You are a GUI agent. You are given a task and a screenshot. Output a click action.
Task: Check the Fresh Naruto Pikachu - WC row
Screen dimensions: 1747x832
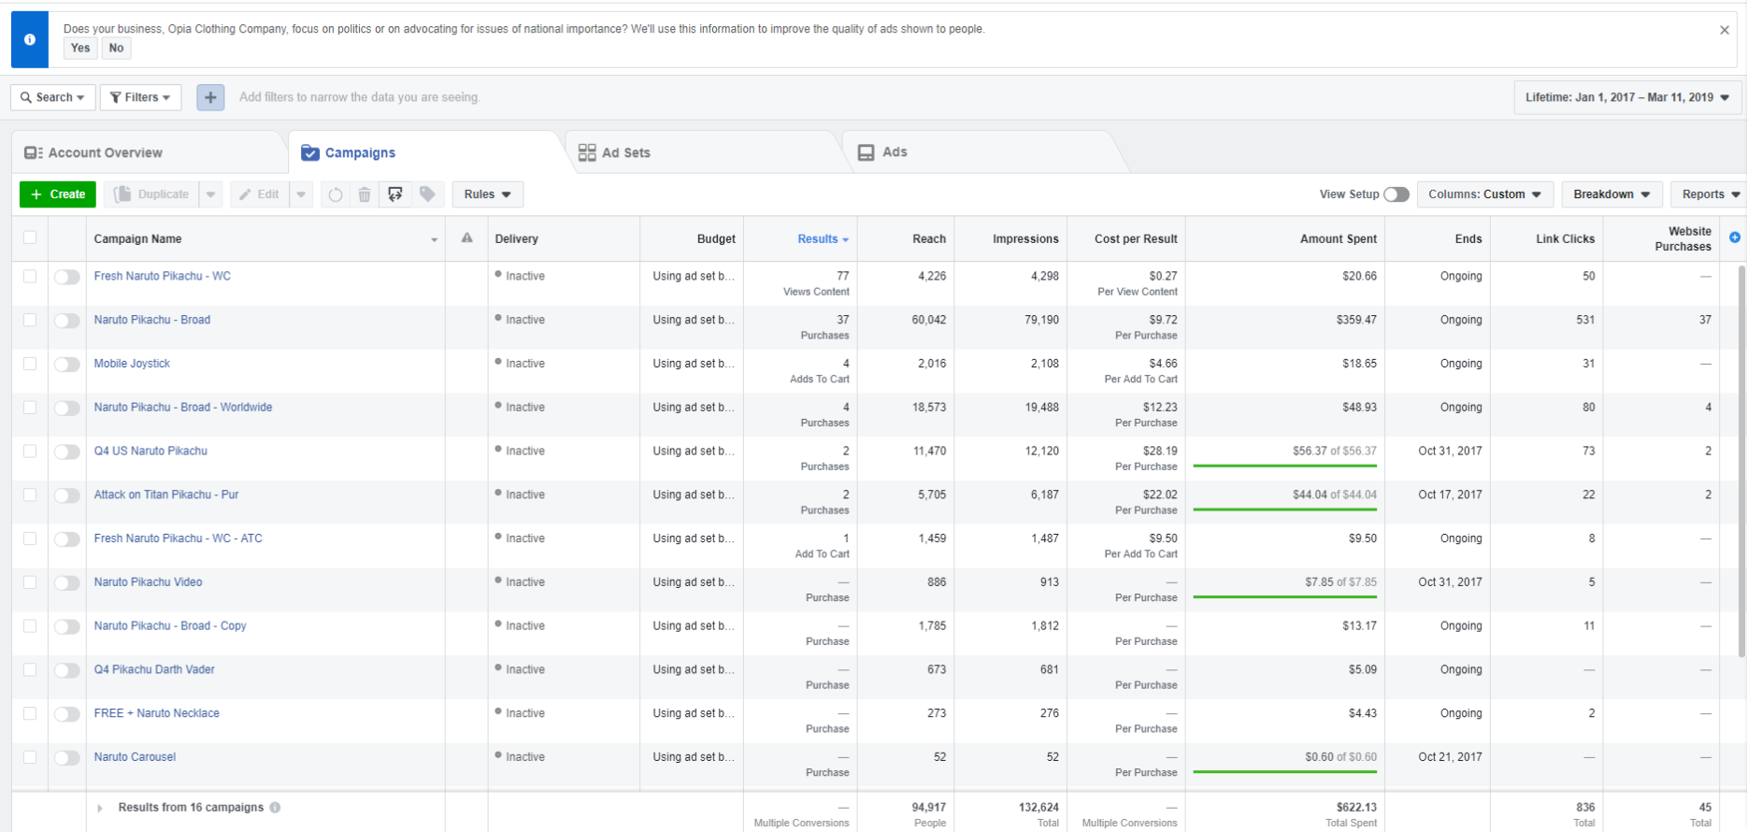coord(30,276)
